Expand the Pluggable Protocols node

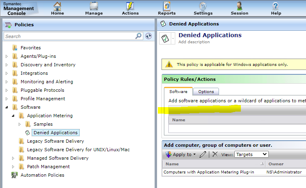pos(6,90)
